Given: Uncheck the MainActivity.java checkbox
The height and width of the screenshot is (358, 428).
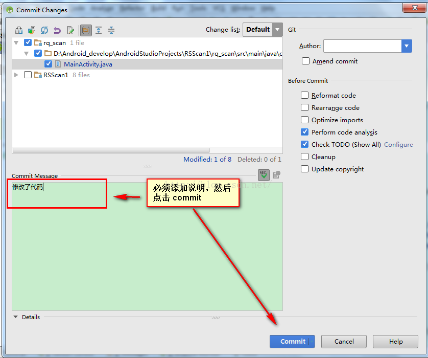Looking at the screenshot, I should coord(48,64).
